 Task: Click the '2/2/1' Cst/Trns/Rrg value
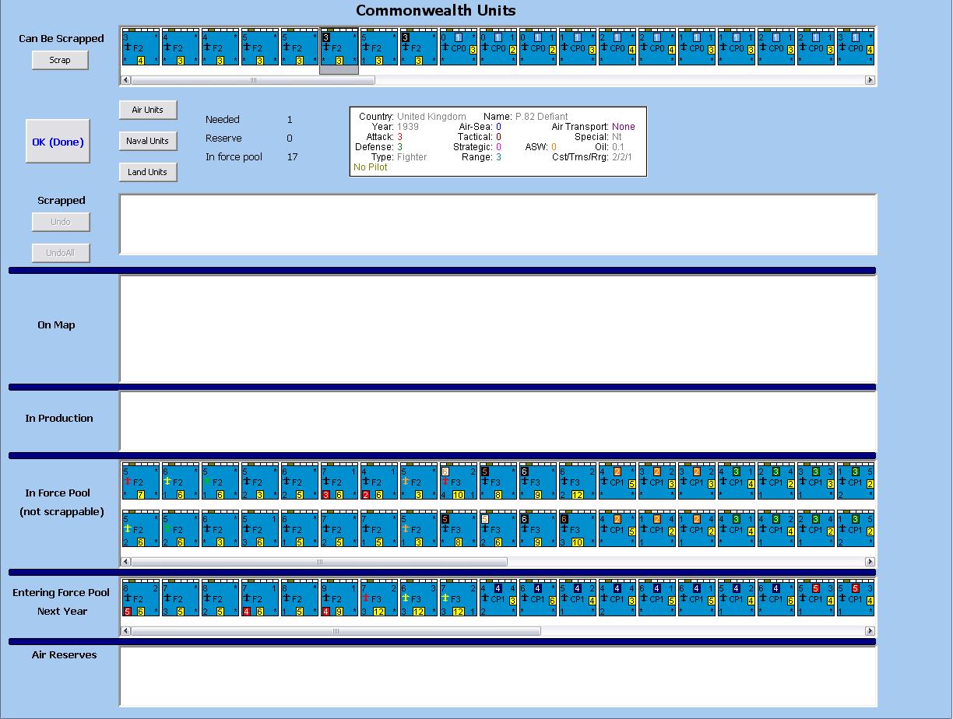[622, 157]
